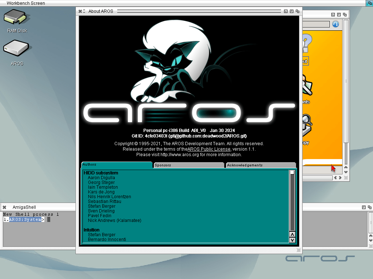Open the Acknowledgements tab
Screen dimensions: 373x279
tap(261, 165)
